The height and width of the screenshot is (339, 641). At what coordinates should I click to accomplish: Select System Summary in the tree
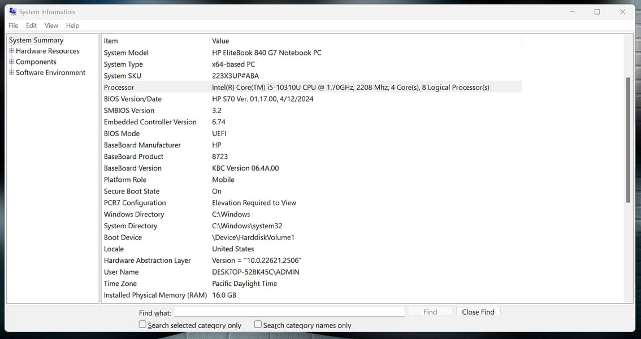(36, 40)
